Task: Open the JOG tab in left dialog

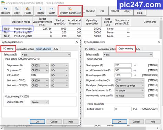Action: click(56, 49)
